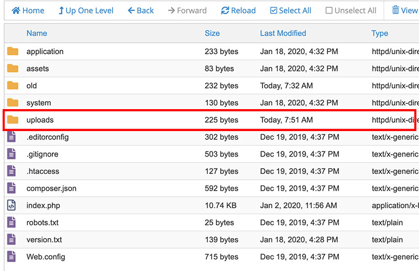Select the robots.txt file name
419x271 pixels.
coord(42,222)
